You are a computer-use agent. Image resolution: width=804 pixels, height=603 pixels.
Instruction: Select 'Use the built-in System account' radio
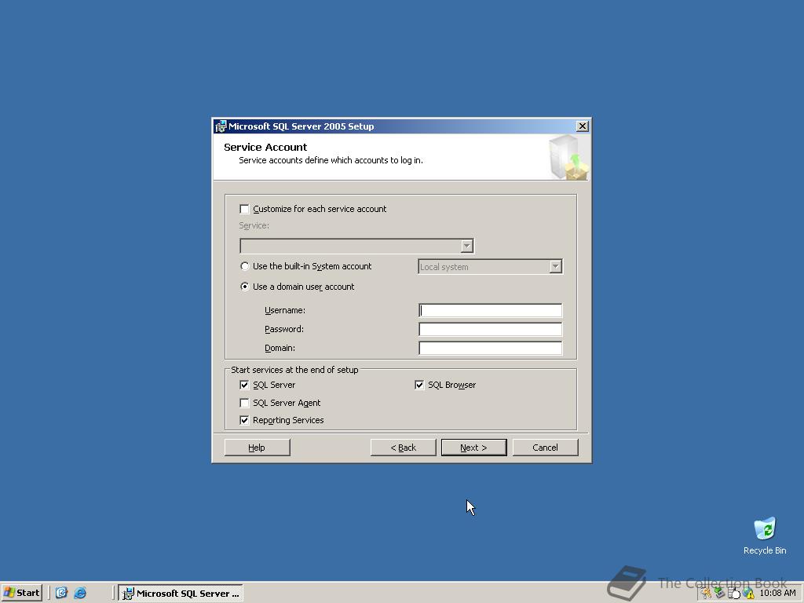click(x=245, y=266)
